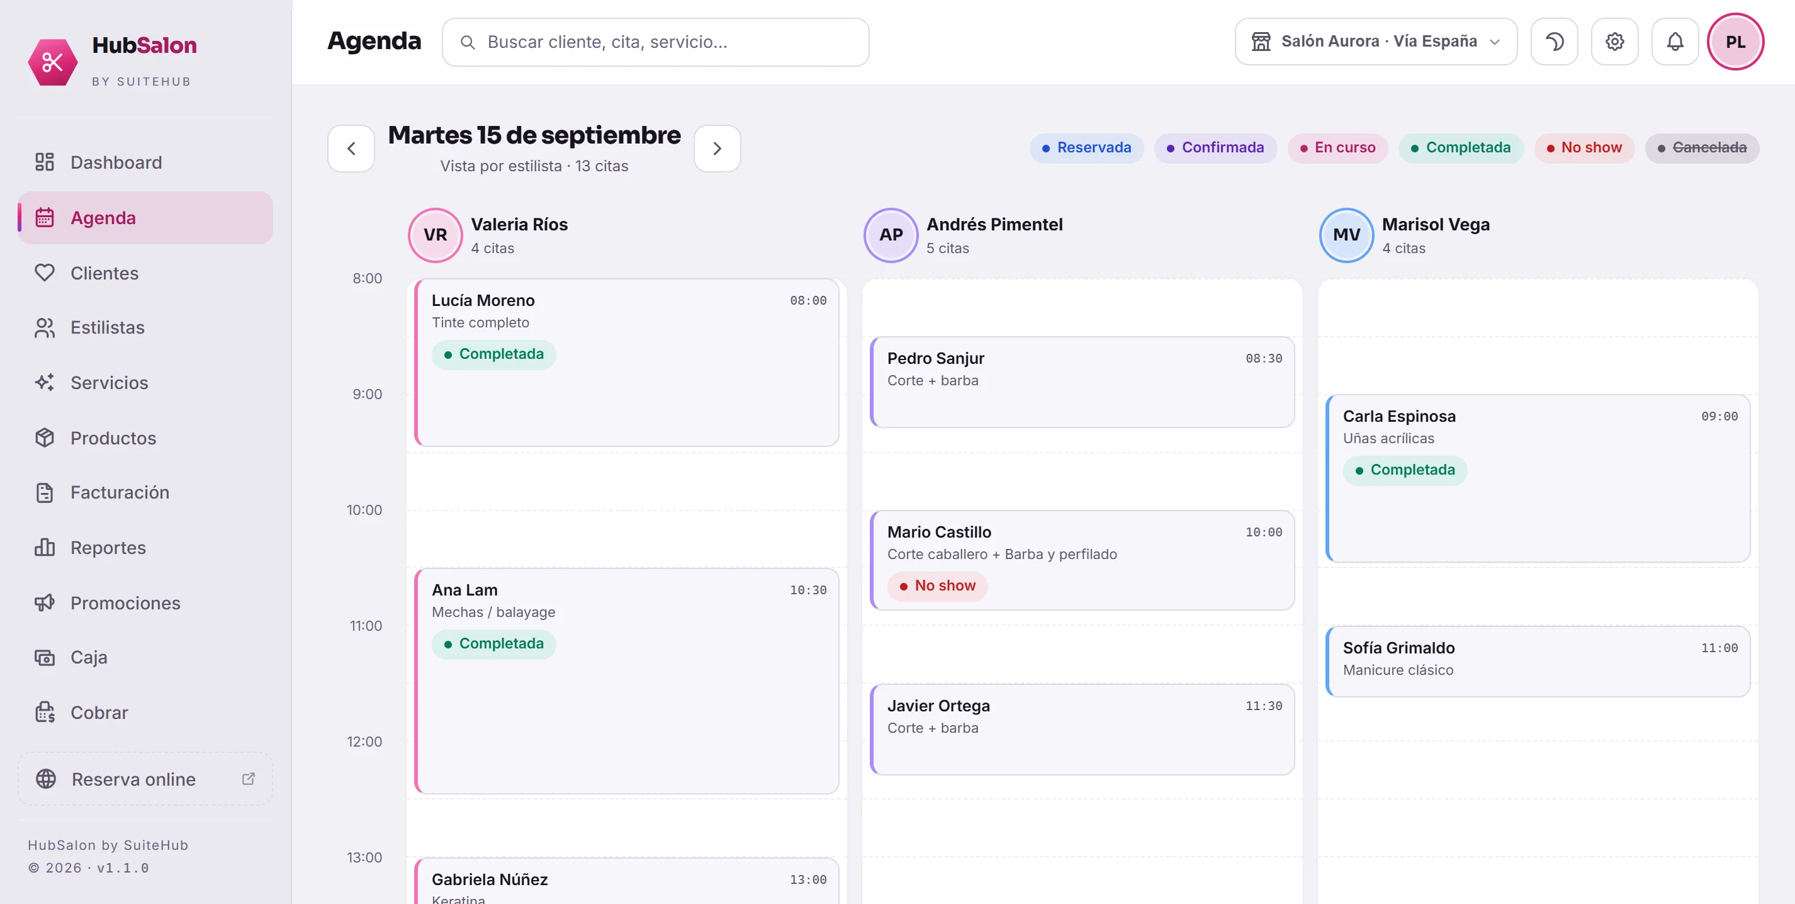1795x904 pixels.
Task: Click the Estilistas people icon
Action: [45, 327]
